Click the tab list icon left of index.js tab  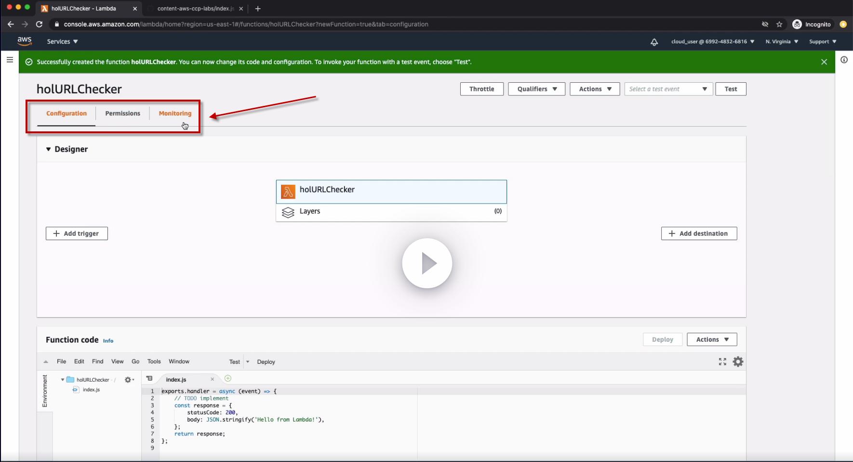149,379
